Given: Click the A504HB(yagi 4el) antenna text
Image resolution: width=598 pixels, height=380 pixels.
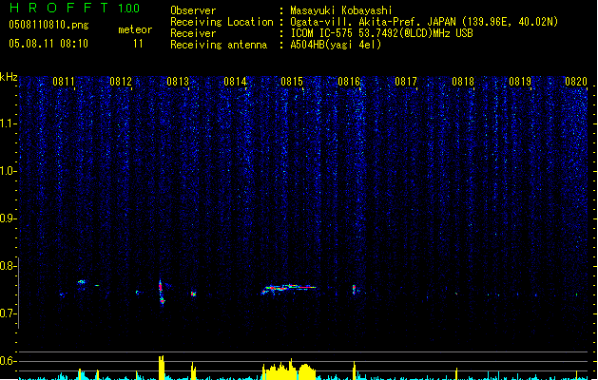Looking at the screenshot, I should (x=336, y=45).
